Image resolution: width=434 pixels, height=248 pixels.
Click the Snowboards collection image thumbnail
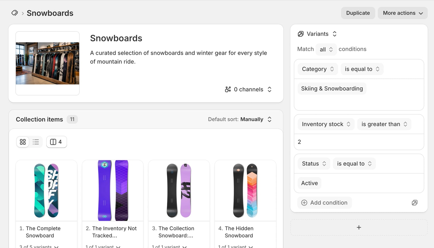click(x=47, y=63)
